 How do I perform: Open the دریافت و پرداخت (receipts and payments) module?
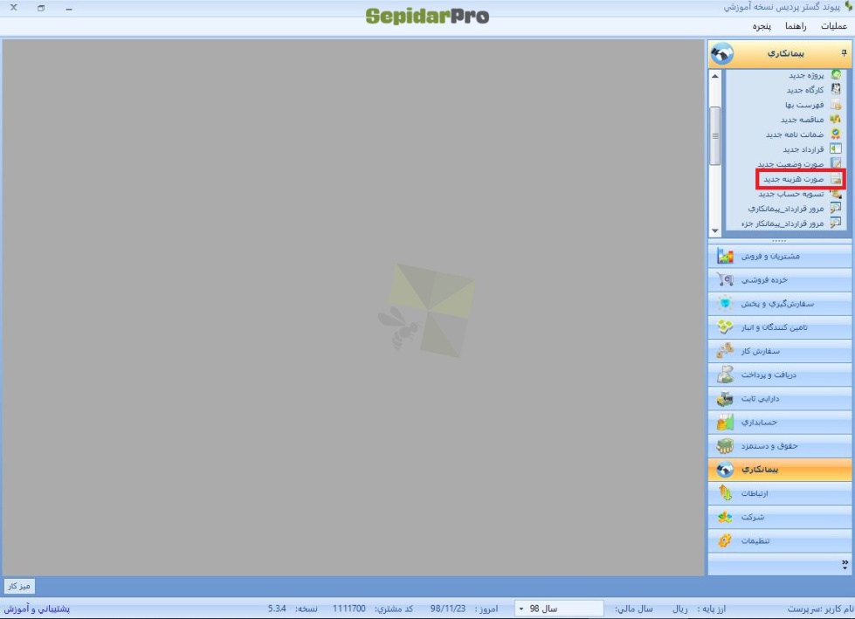pyautogui.click(x=779, y=375)
